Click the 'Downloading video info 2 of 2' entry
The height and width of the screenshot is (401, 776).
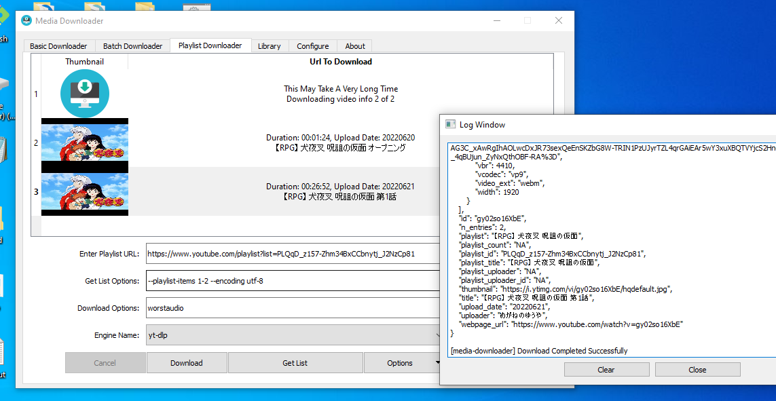click(341, 94)
